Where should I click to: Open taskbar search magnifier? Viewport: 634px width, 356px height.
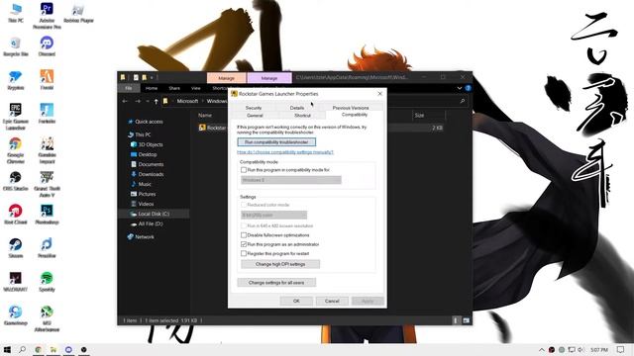22,349
